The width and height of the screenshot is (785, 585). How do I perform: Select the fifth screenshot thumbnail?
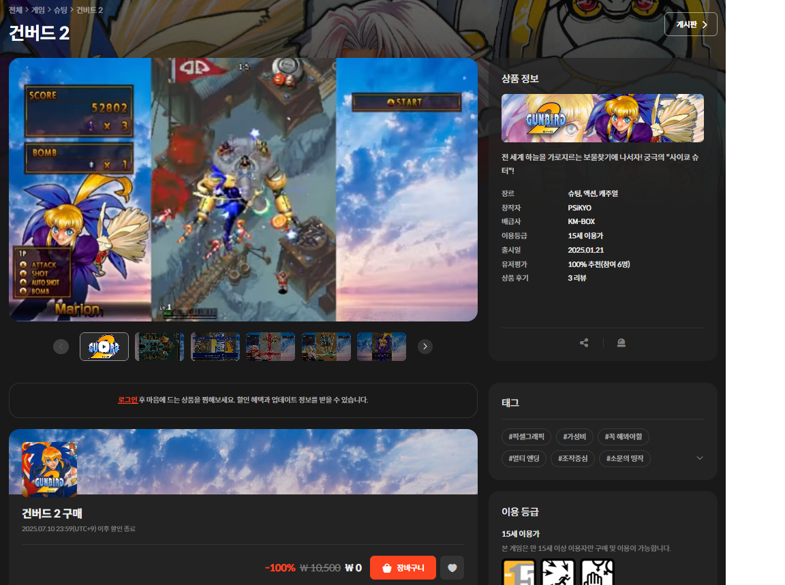[x=326, y=347]
